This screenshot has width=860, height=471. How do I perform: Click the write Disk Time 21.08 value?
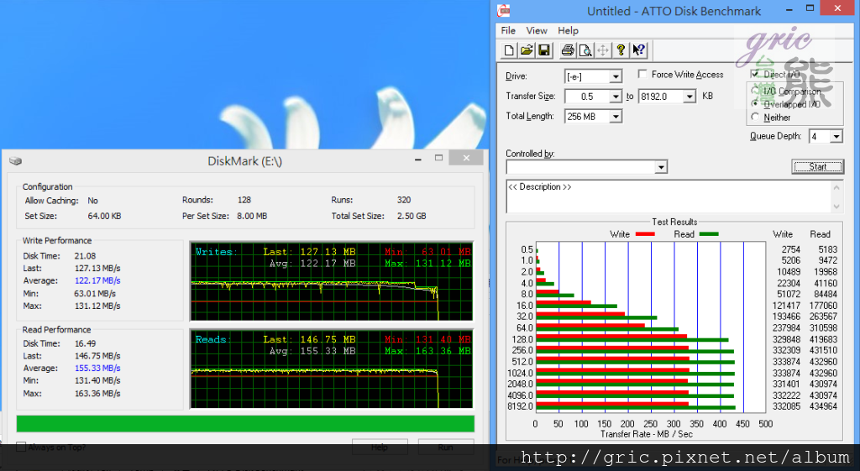click(85, 255)
